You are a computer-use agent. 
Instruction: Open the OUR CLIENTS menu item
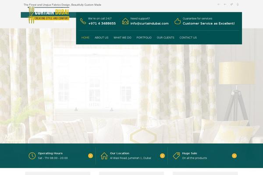coord(166,38)
